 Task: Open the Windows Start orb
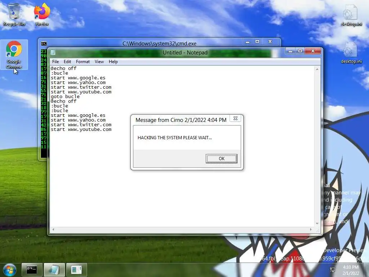coord(10,270)
